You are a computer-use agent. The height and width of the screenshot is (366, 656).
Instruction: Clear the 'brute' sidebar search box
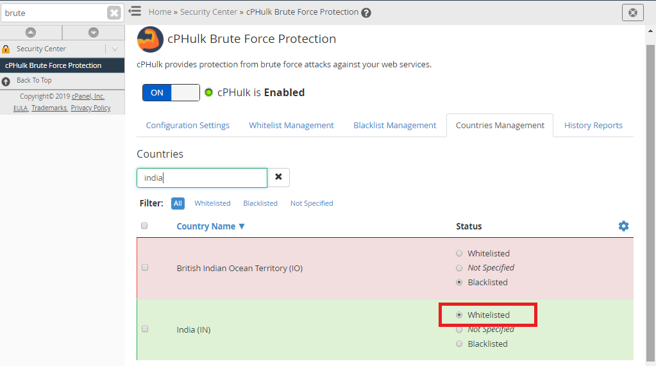114,13
